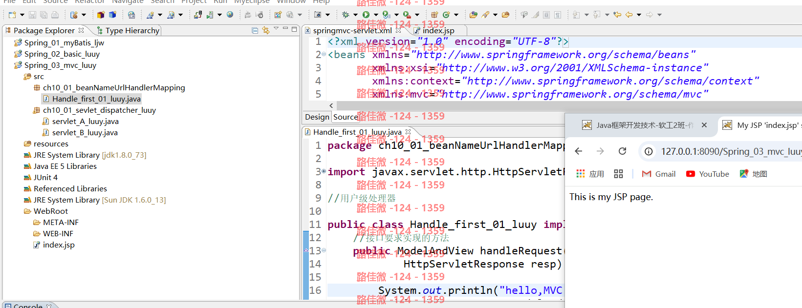Click the New file wizard icon
The width and height of the screenshot is (802, 308).
pyautogui.click(x=12, y=15)
